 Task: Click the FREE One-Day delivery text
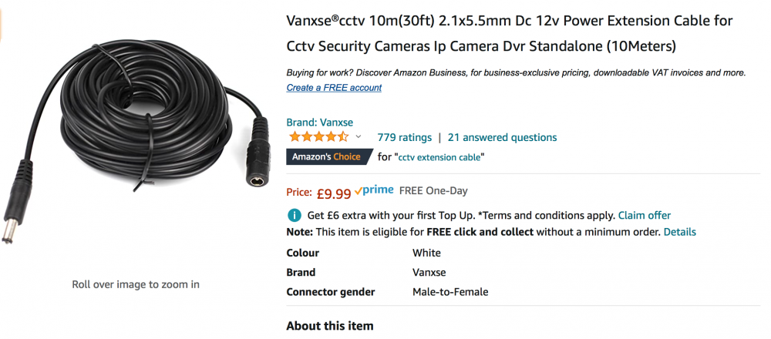pyautogui.click(x=433, y=191)
